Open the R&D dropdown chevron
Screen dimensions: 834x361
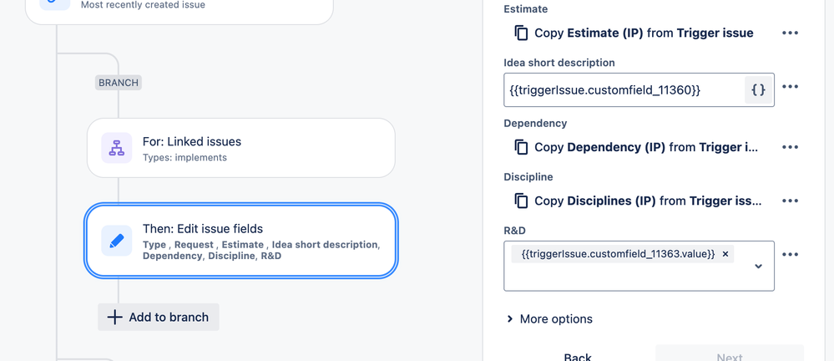coord(758,267)
